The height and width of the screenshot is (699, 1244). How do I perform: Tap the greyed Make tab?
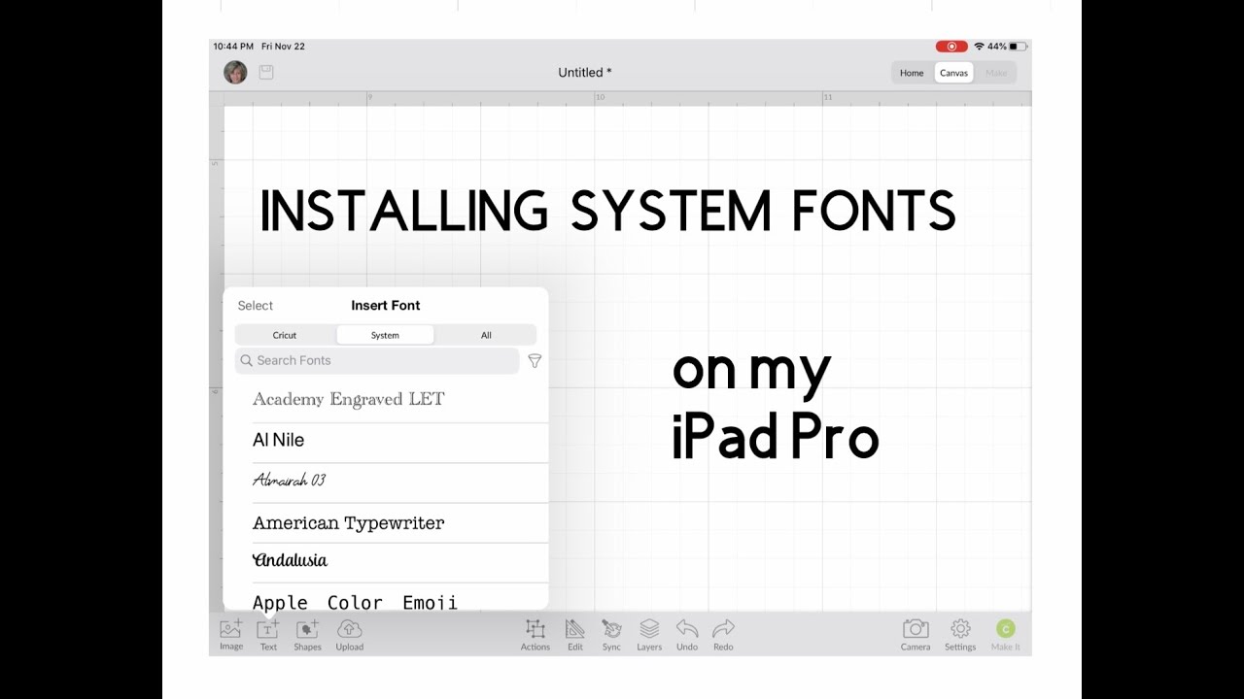996,73
